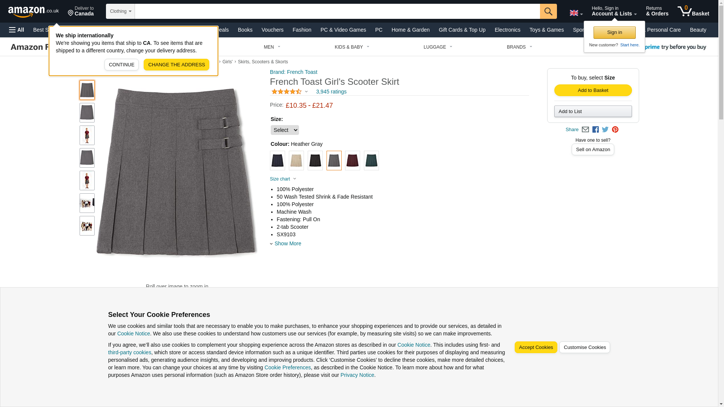This screenshot has height=407, width=724.
Task: Open the basket cart icon
Action: (693, 11)
